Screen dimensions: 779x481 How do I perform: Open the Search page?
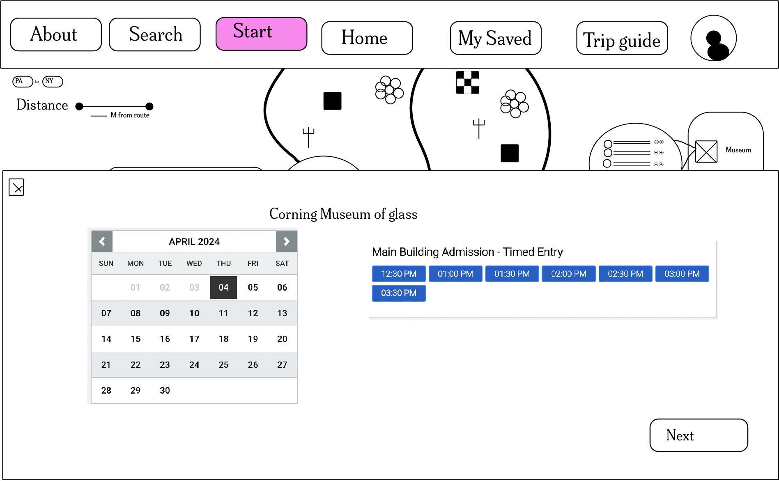coord(155,34)
